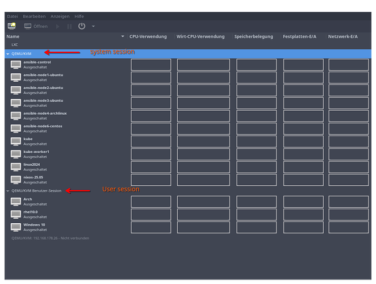Collapse the QEMU/KVM system connection

coord(8,54)
